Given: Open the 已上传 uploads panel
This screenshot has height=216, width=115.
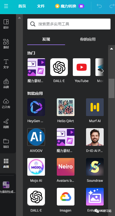Looking at the screenshot, I should coord(6,103).
